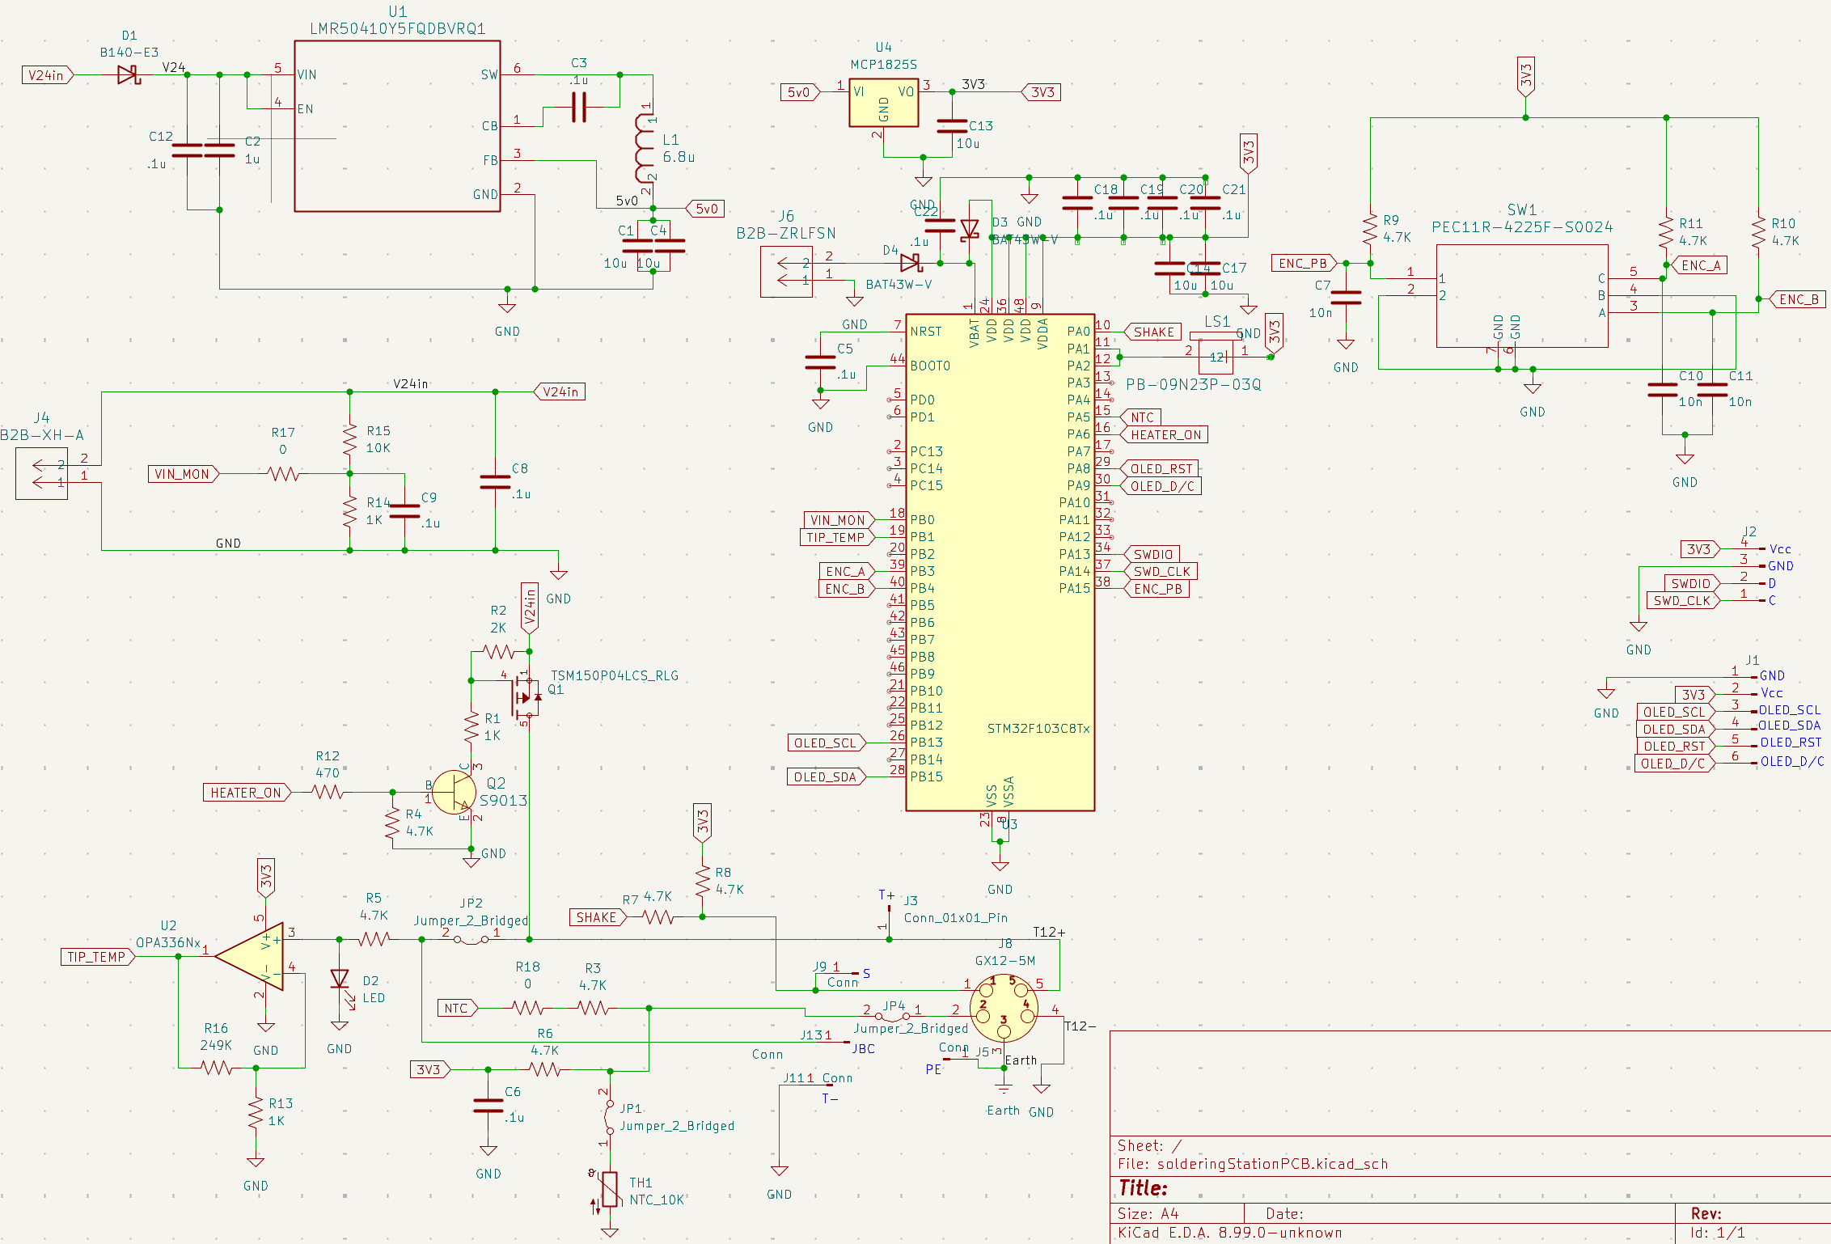Select the TIP_TEMP label at the op-amp output
The image size is (1831, 1244).
96,957
